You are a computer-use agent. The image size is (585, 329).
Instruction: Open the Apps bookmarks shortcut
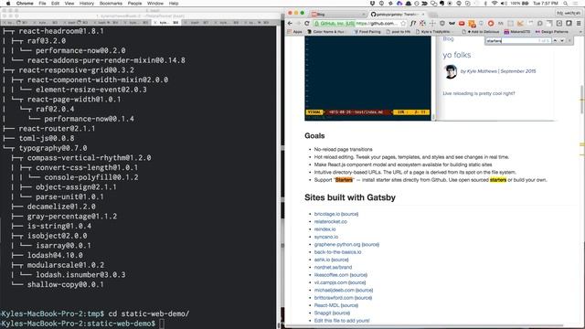click(295, 32)
